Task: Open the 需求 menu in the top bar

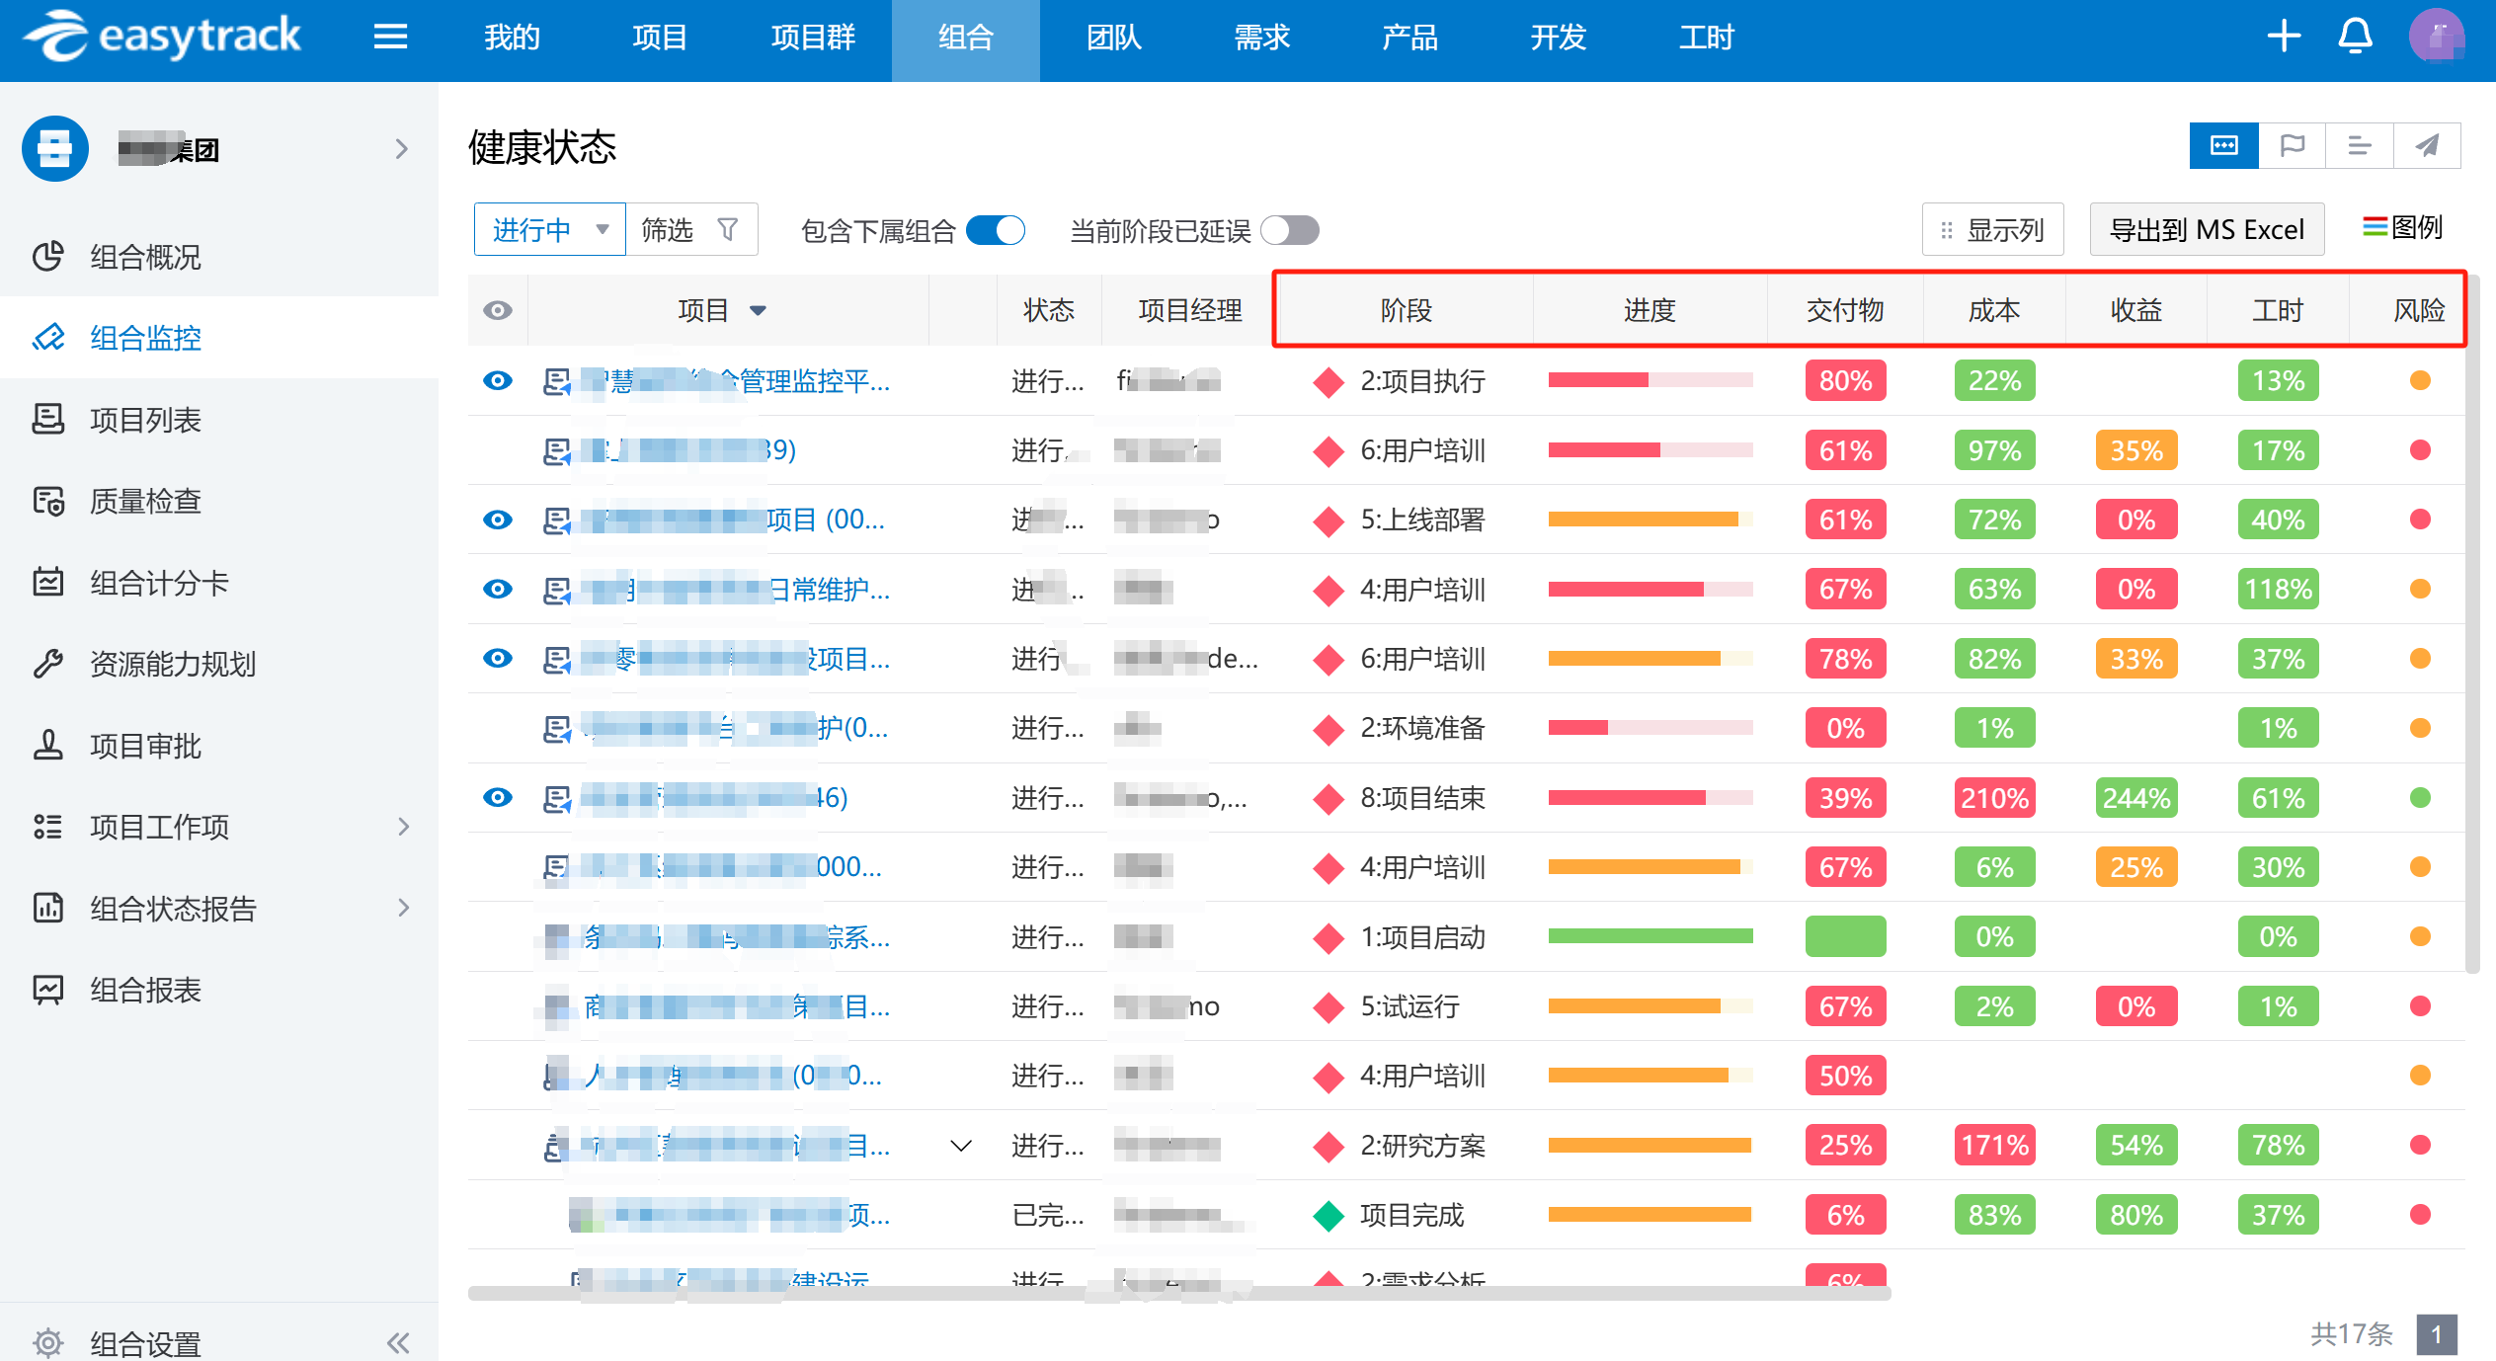Action: (x=1260, y=38)
